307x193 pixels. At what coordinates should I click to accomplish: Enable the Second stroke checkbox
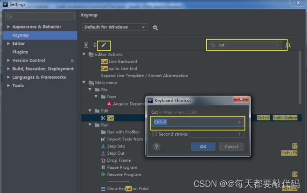[x=154, y=134]
